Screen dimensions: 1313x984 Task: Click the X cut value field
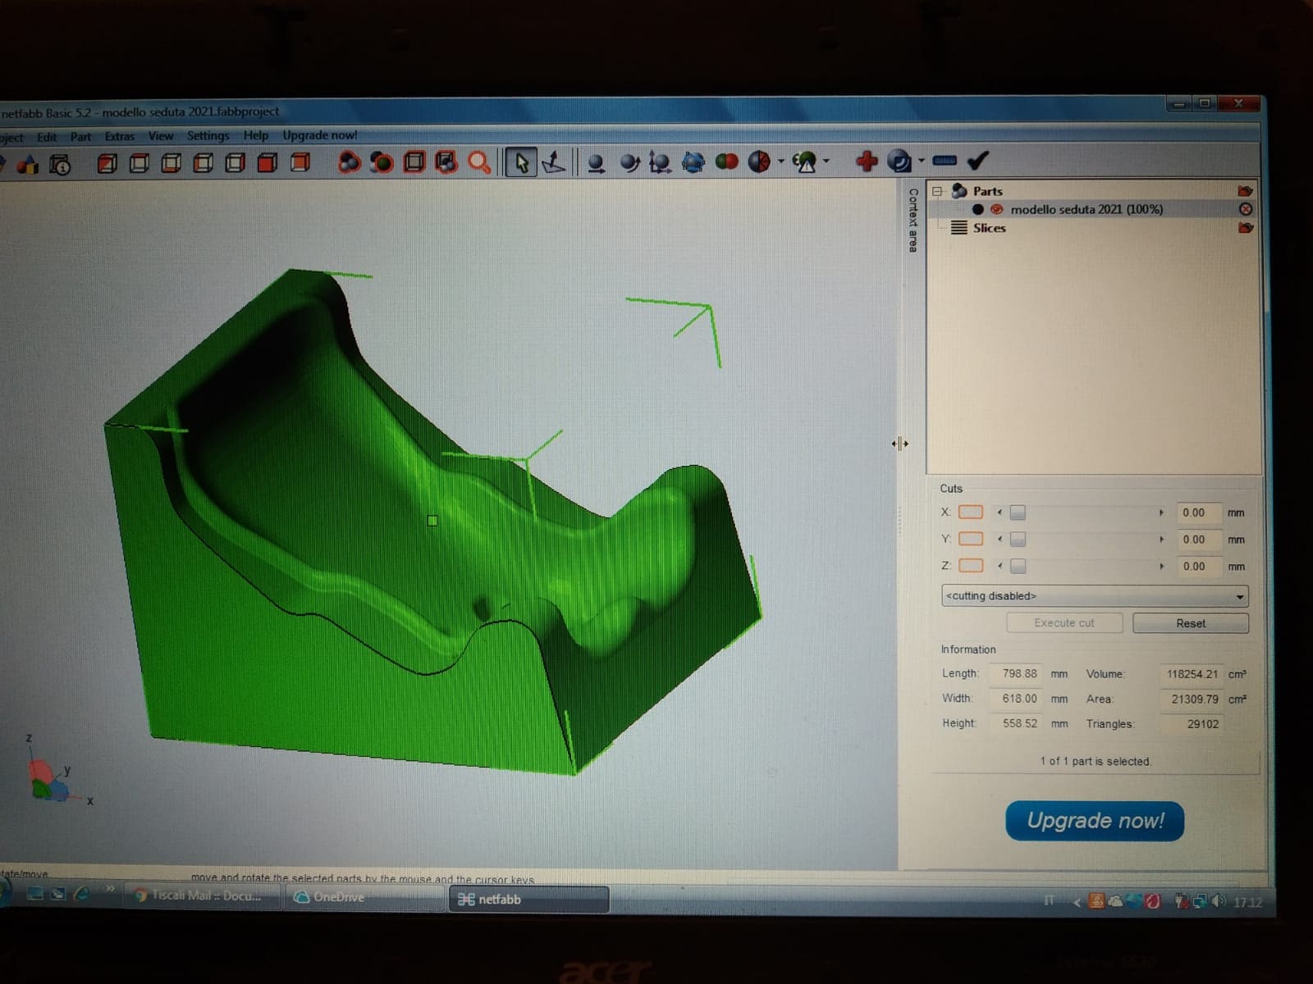click(1198, 512)
